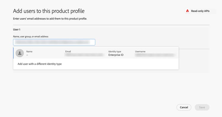The image size is (222, 117).
Task: Click the Enterprise ID identity type value
Action: [x=116, y=55]
